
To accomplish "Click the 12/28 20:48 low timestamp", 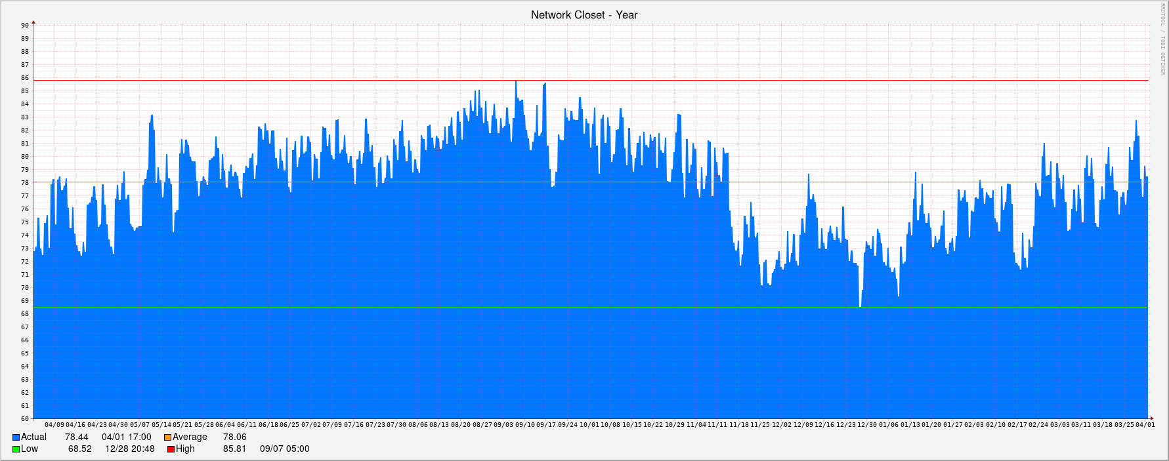I will pos(130,449).
